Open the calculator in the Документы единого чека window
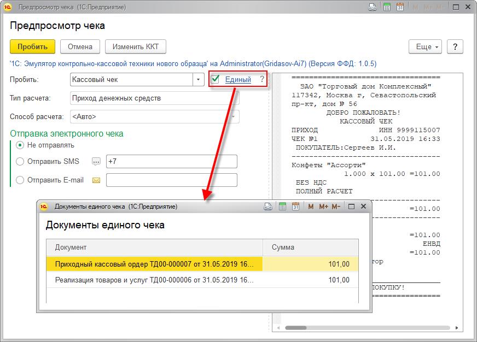 click(x=282, y=207)
